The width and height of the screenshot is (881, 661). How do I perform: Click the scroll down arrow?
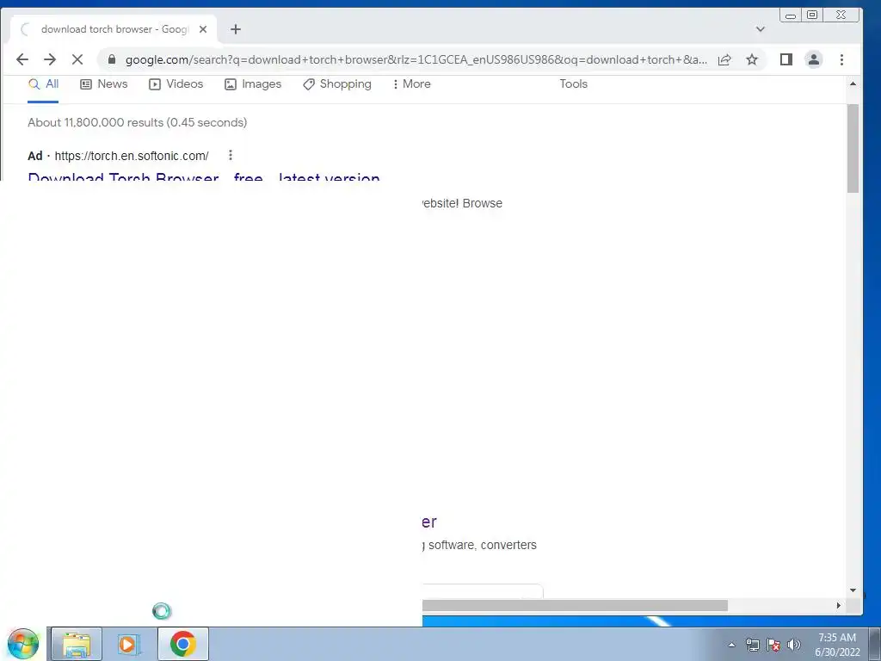tap(853, 590)
